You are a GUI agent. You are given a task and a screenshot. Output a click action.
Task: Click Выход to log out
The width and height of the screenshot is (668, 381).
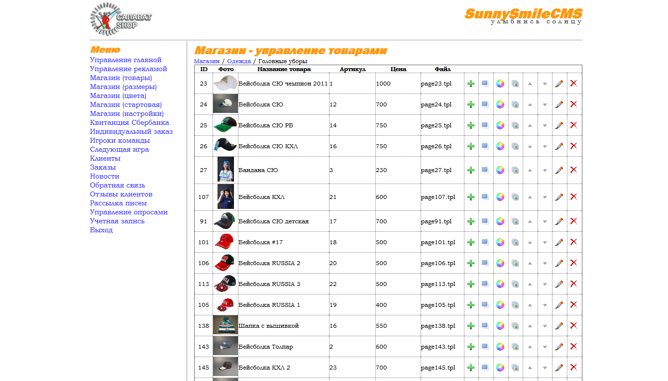(x=102, y=230)
